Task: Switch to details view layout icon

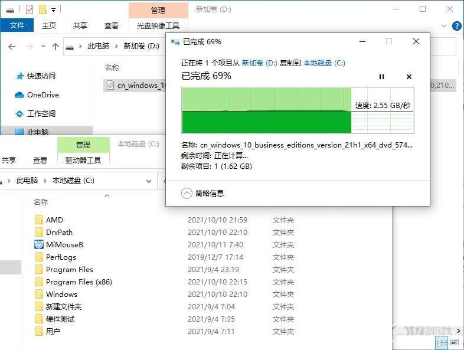Action: [x=442, y=342]
